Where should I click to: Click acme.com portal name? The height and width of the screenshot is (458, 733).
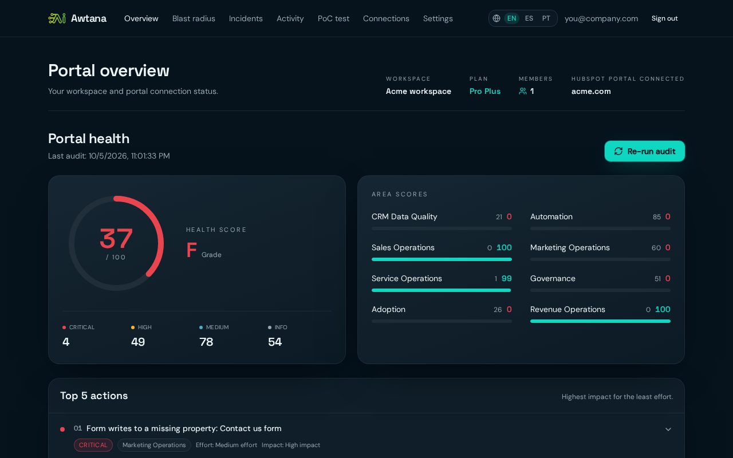click(x=591, y=91)
